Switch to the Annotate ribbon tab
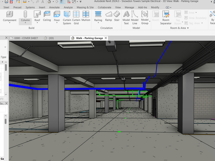Image resolution: width=215 pixels, height=161 pixels. point(55,7)
